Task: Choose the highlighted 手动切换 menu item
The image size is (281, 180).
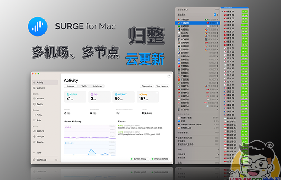Action: point(198,23)
